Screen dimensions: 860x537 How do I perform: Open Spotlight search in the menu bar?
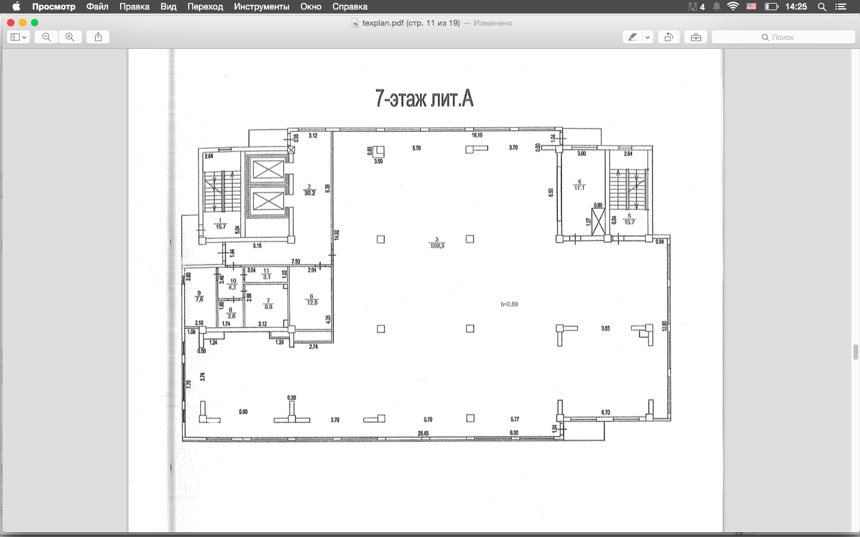[822, 7]
